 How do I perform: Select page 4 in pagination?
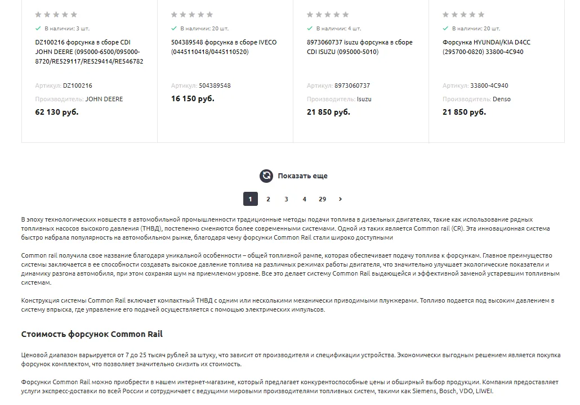point(305,199)
